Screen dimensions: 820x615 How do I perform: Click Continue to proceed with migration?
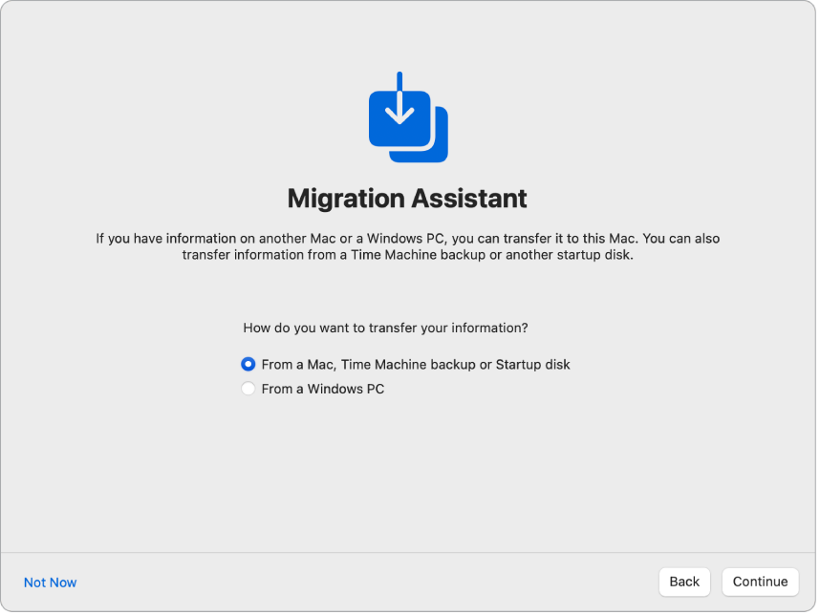click(x=760, y=582)
